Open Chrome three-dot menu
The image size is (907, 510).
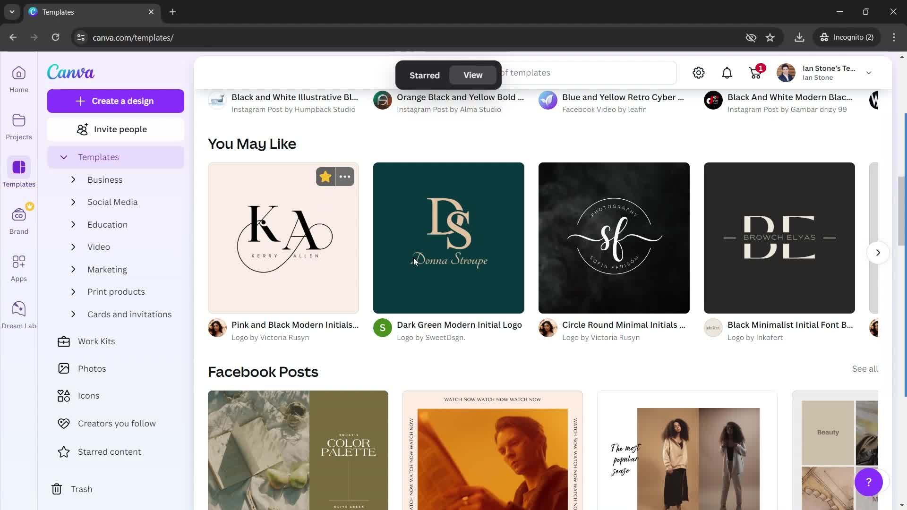pyautogui.click(x=894, y=37)
